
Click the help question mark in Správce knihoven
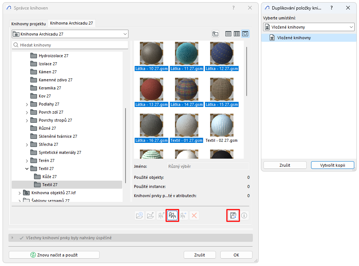click(x=233, y=8)
